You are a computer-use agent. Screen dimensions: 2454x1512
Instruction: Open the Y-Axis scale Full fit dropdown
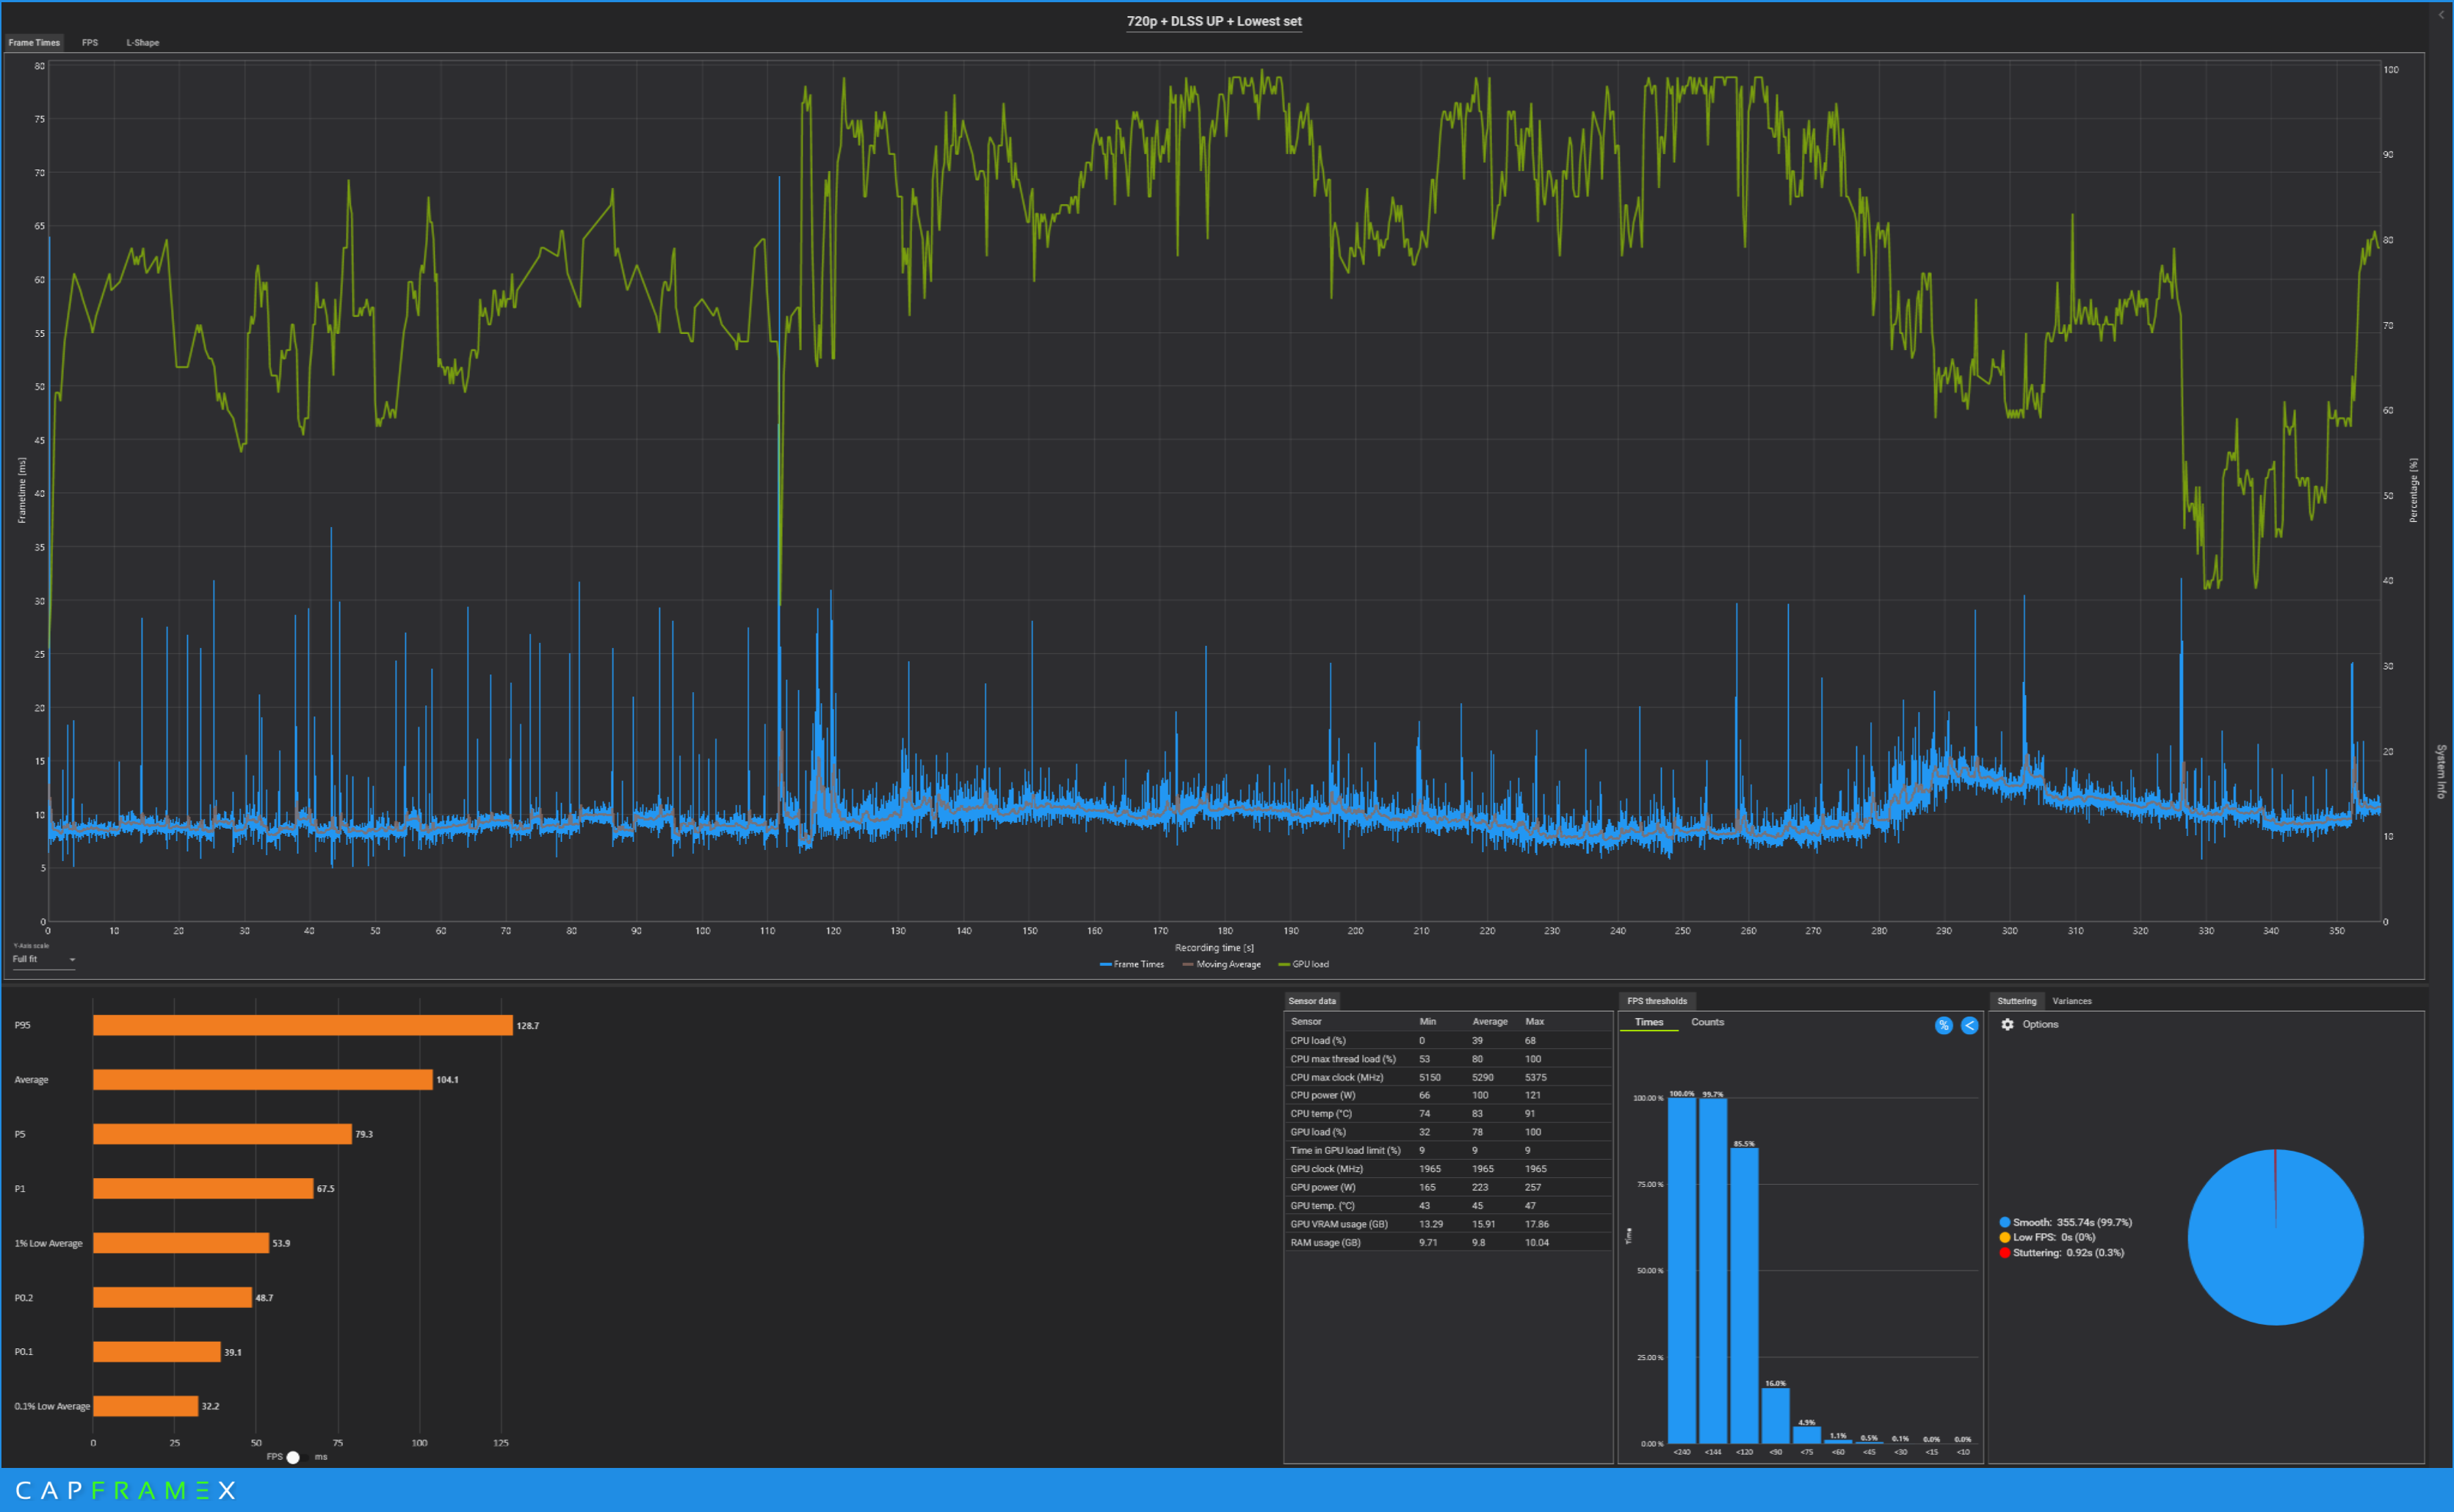pos(43,959)
